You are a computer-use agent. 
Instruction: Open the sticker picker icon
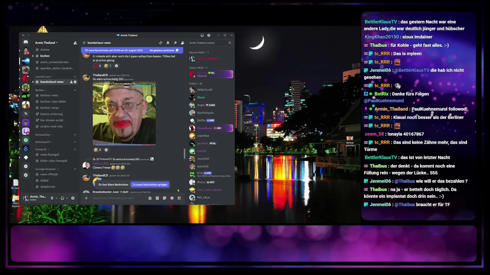(165, 198)
